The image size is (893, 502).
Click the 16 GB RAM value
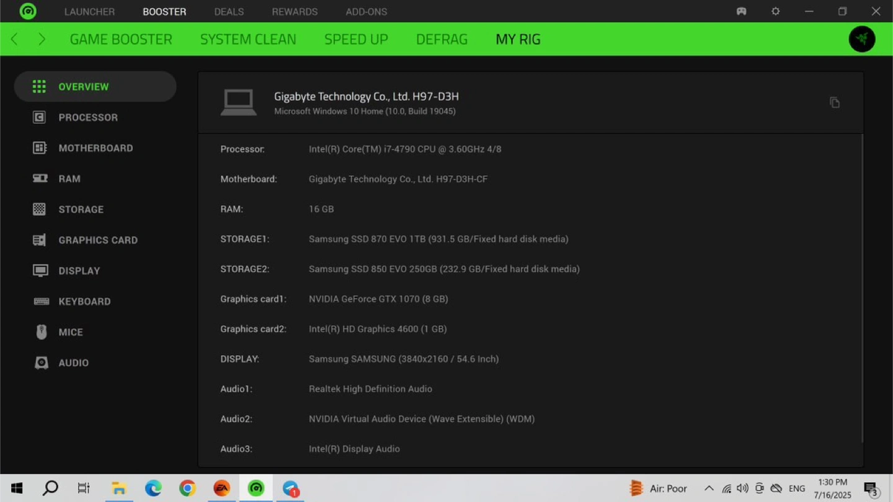point(321,209)
